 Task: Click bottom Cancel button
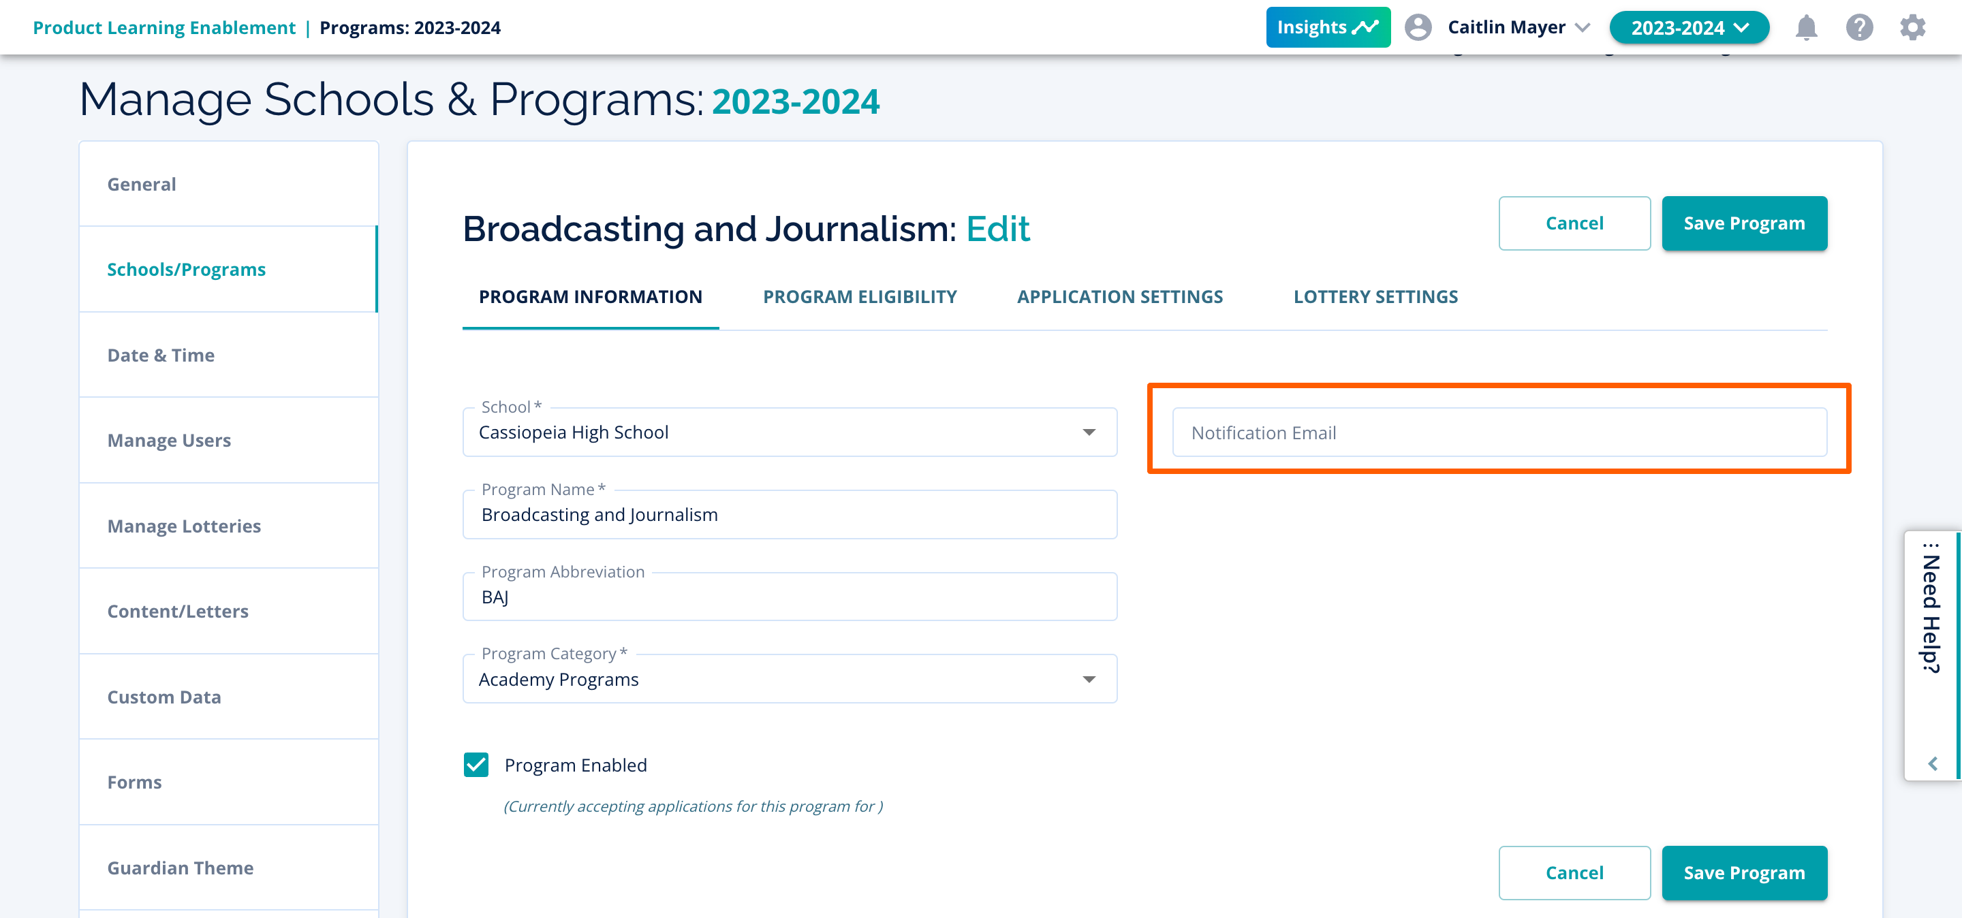(1574, 872)
